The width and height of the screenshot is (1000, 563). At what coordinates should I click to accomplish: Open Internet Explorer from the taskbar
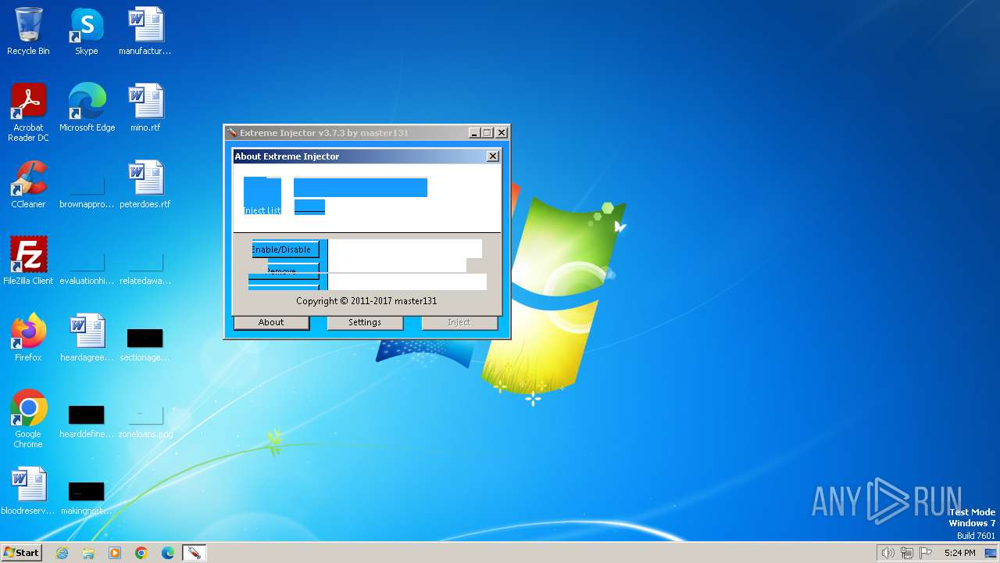pos(62,553)
